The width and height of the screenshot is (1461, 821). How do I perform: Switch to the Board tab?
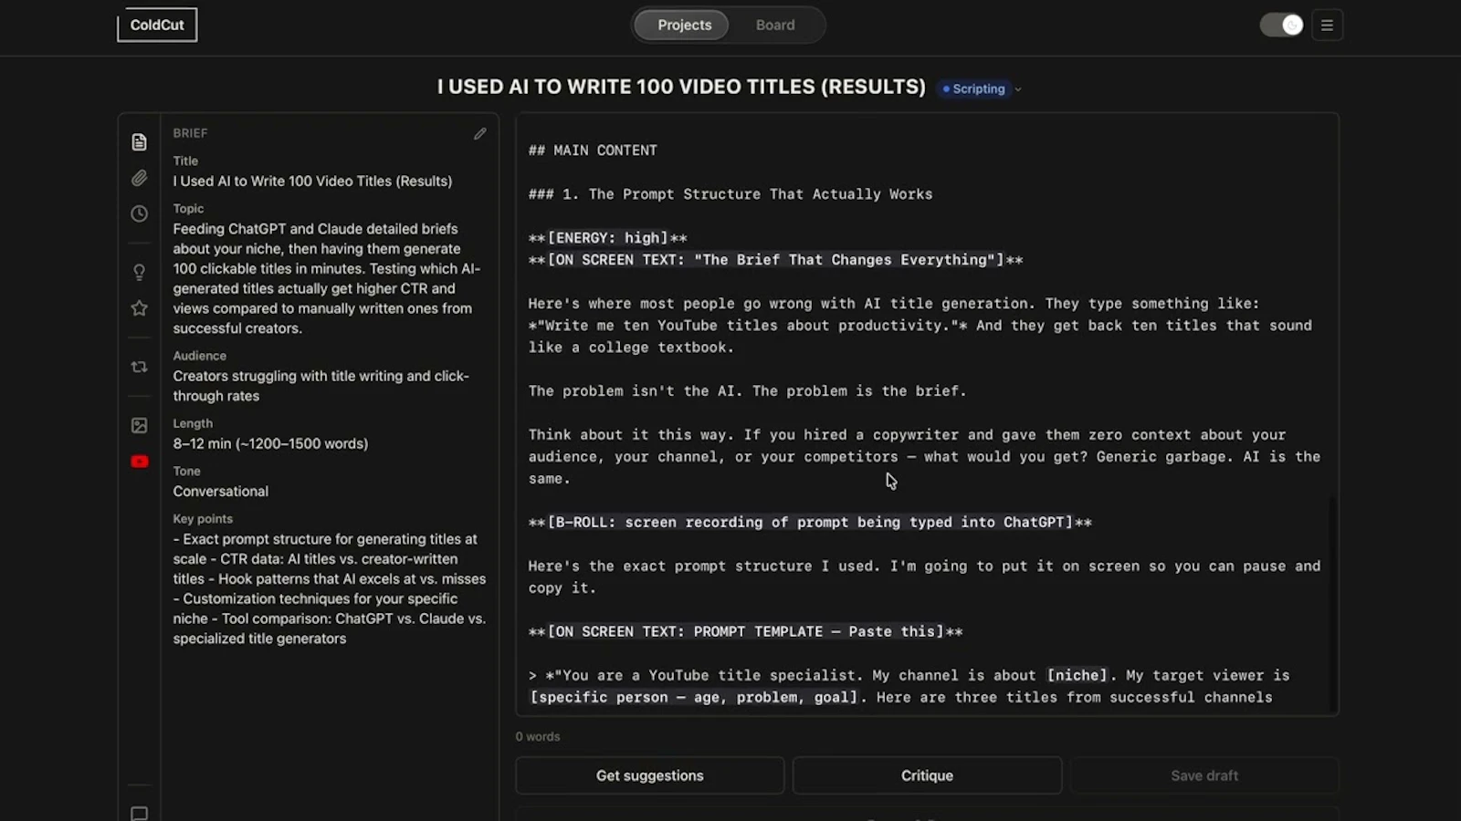[775, 25]
